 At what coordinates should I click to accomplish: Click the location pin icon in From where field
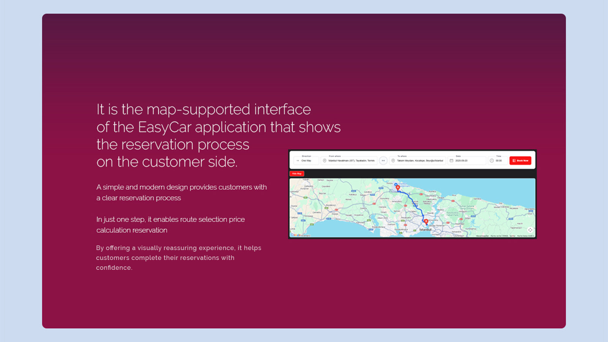click(x=324, y=161)
